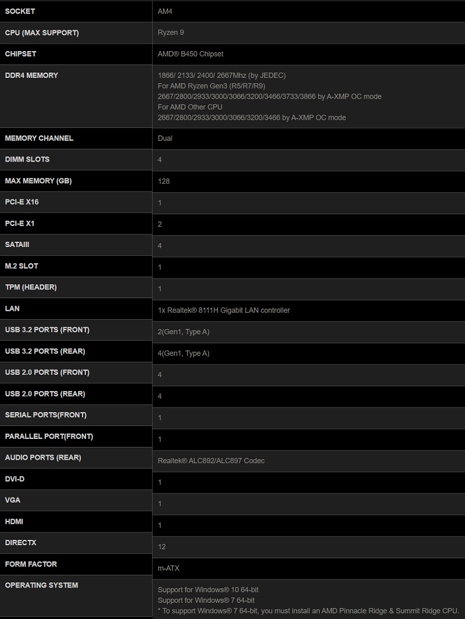This screenshot has width=465, height=619.
Task: Select the MEMORY CHANNEL label
Action: [39, 138]
